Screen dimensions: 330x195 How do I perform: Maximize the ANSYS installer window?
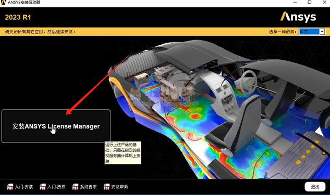(x=310, y=2)
